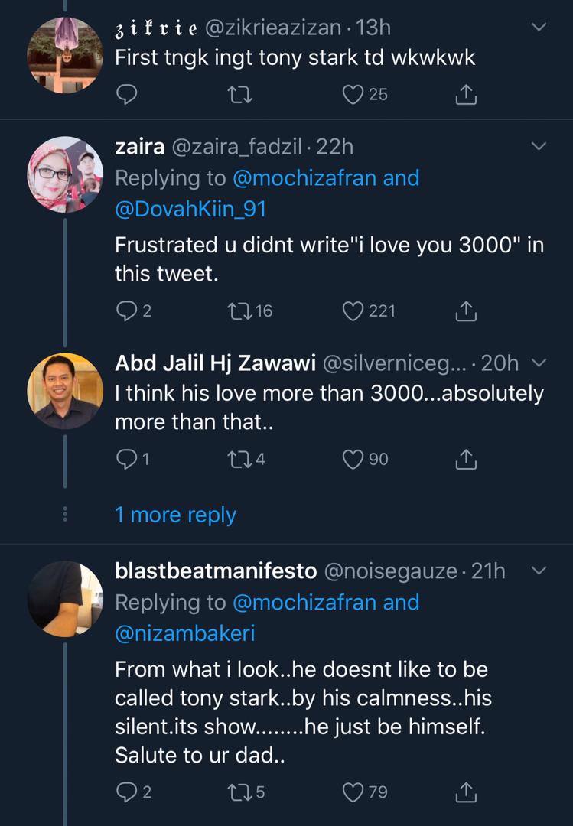Open options chevron on zaira's tweet

(x=539, y=146)
